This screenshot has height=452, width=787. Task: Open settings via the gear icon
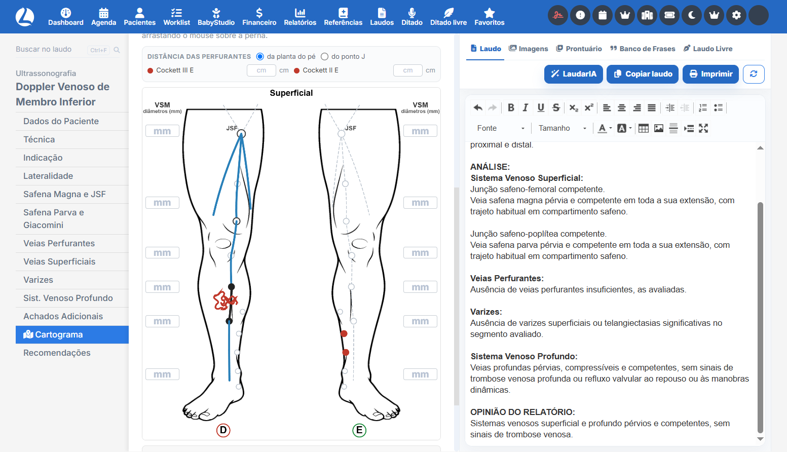[x=736, y=15]
